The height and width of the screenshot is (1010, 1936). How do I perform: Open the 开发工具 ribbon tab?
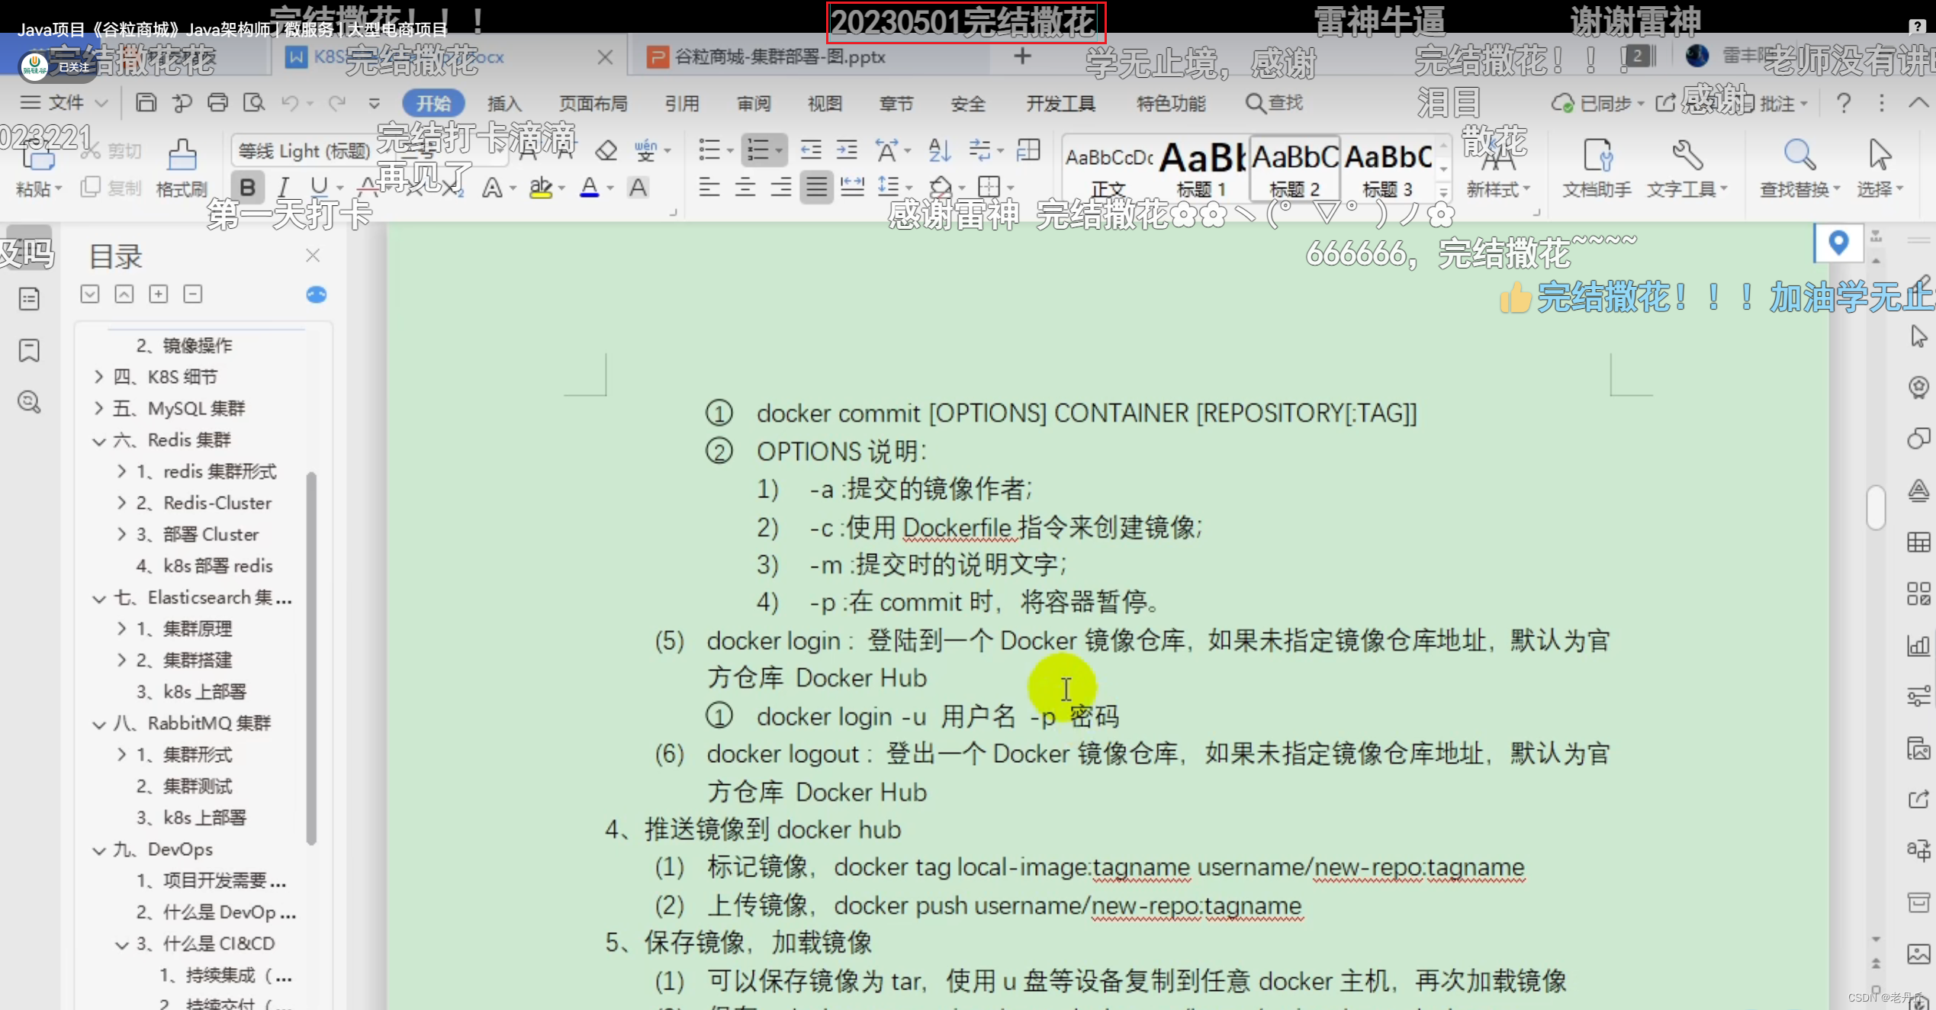[x=1060, y=103]
